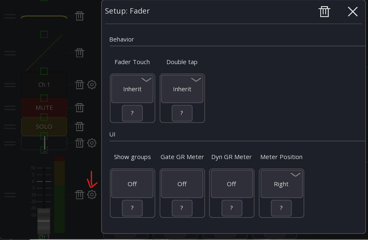
Task: Delete the fader element via its trash icon
Action: [x=79, y=195]
